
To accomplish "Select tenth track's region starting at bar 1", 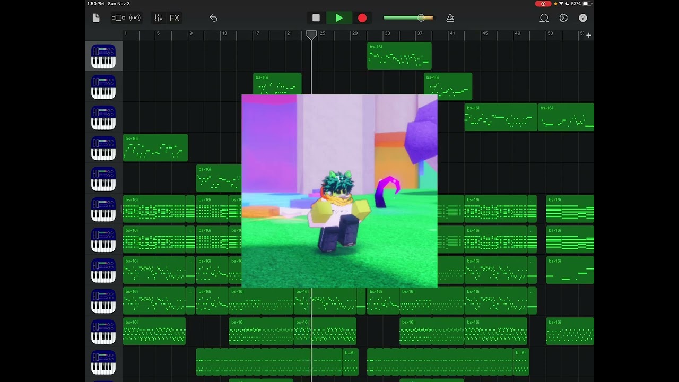I will tap(154, 331).
